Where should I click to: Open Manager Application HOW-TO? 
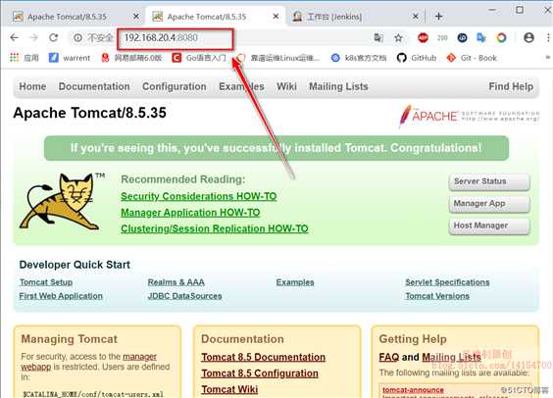coord(190,213)
